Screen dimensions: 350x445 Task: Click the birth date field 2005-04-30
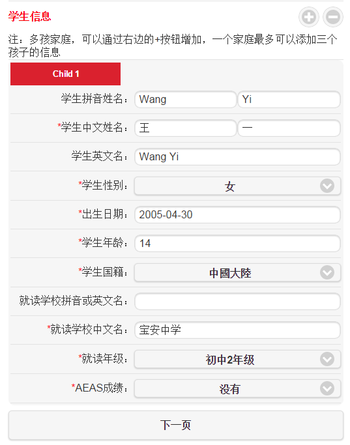[237, 214]
